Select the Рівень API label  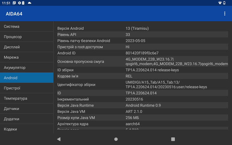(67, 35)
